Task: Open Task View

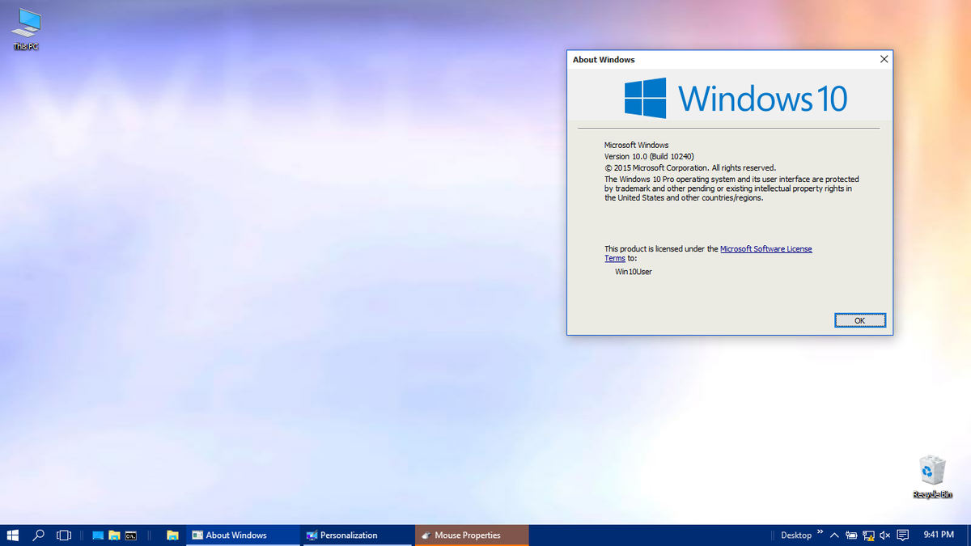Action: click(x=64, y=535)
